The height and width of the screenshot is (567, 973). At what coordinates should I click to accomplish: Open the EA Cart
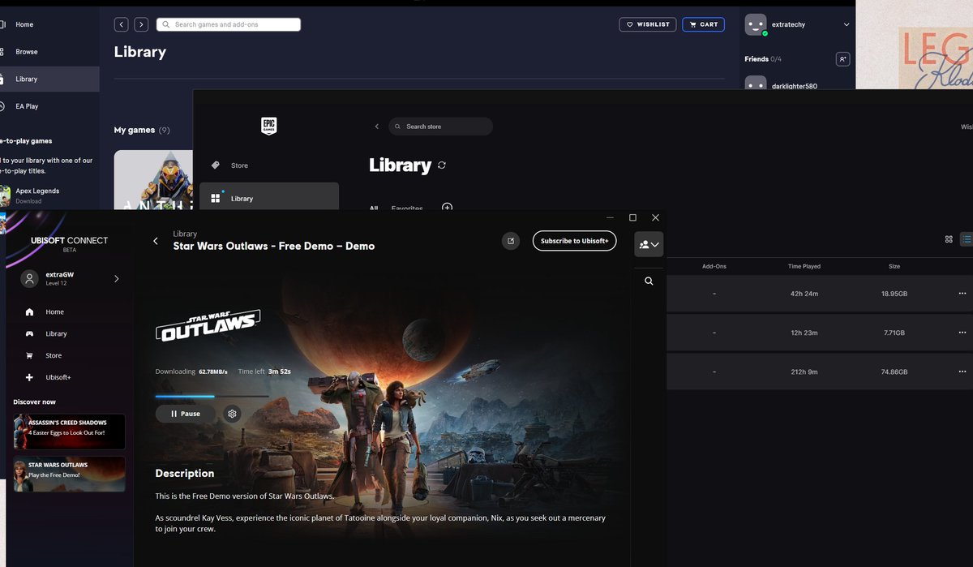click(x=703, y=24)
